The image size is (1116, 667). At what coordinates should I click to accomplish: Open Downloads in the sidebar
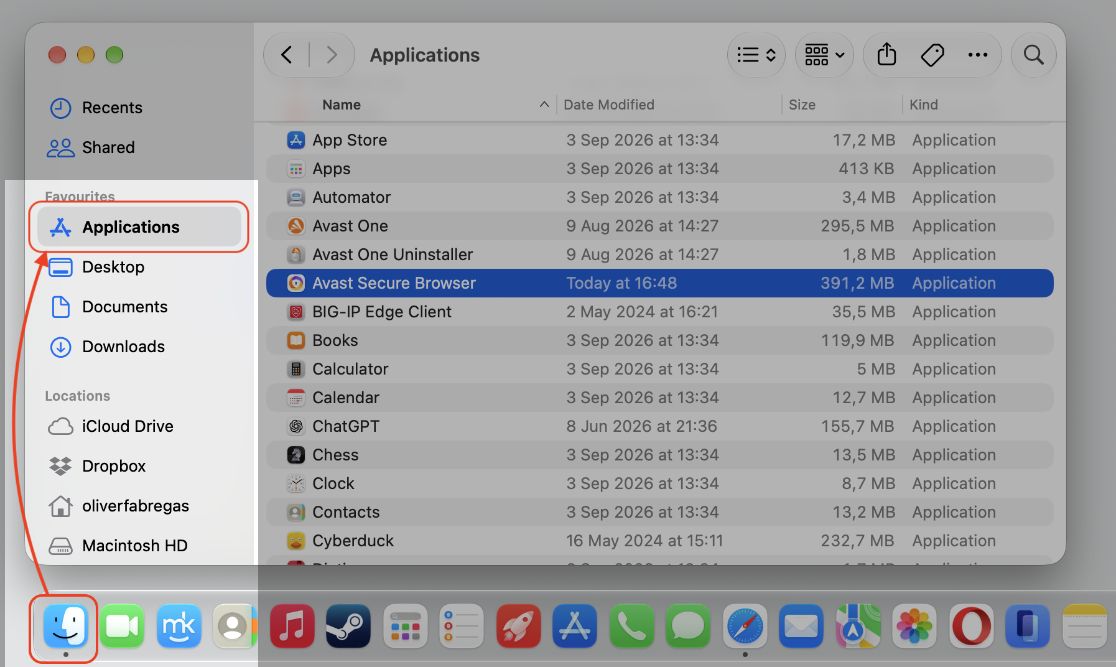(x=140, y=347)
